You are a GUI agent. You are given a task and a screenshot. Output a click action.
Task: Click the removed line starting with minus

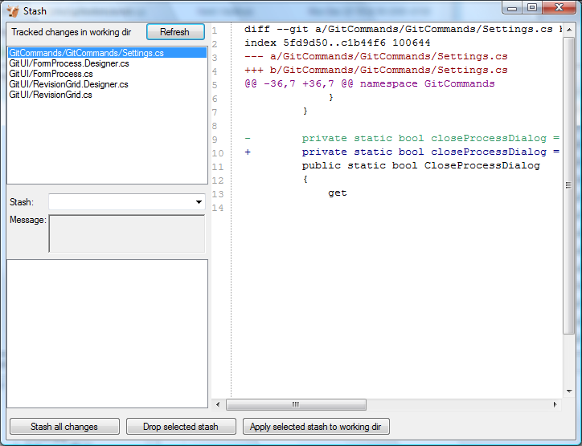[402, 139]
